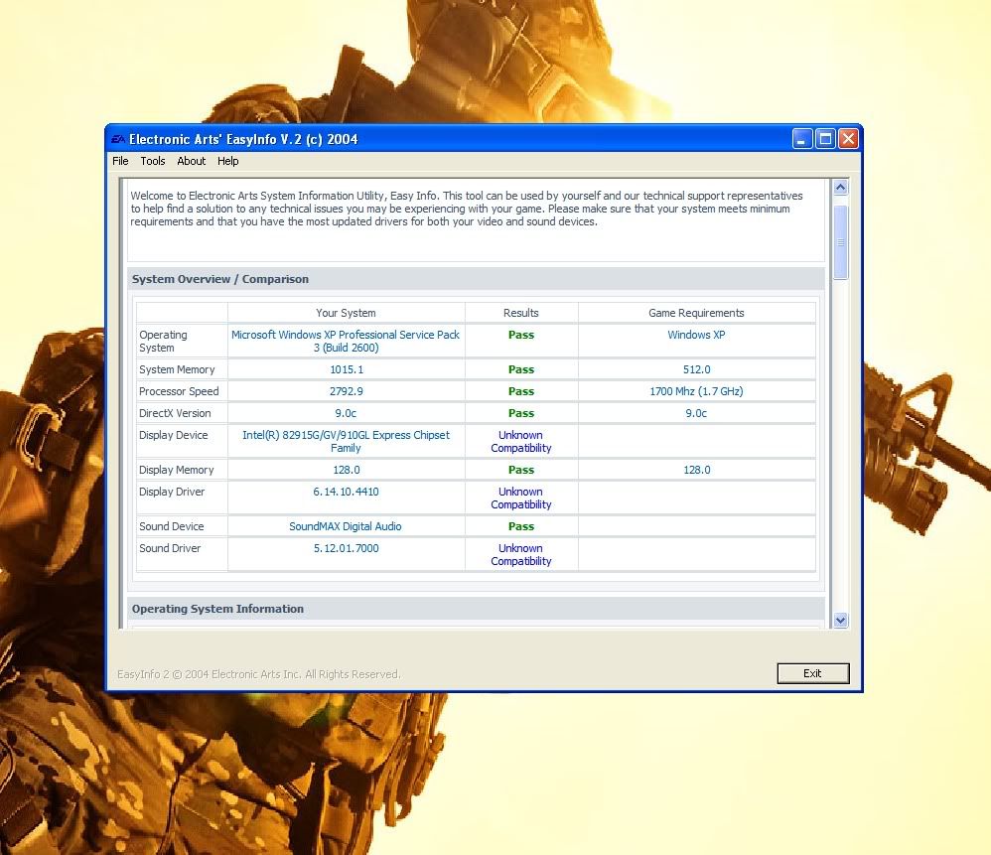Click the EA logo in the title bar
Screen dimensions: 991x855
[117, 140]
